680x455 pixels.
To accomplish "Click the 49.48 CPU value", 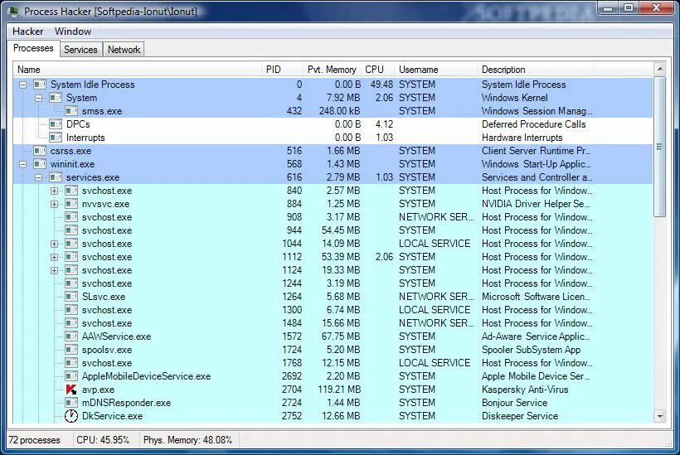I will click(381, 85).
